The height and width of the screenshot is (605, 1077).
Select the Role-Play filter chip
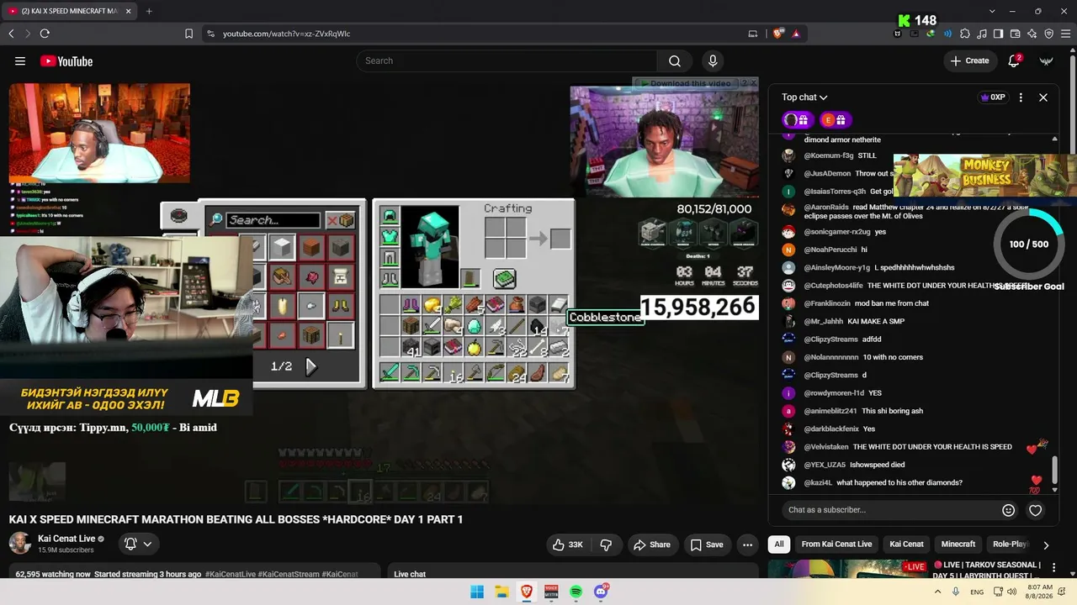click(x=1011, y=544)
